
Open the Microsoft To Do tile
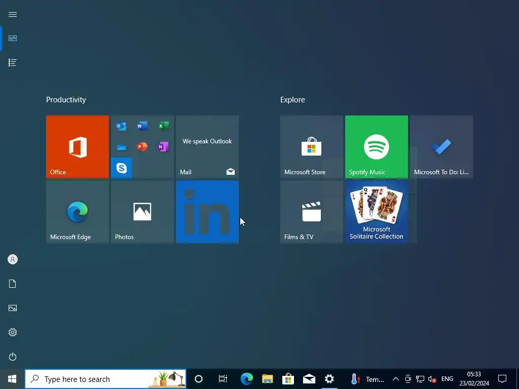(441, 147)
